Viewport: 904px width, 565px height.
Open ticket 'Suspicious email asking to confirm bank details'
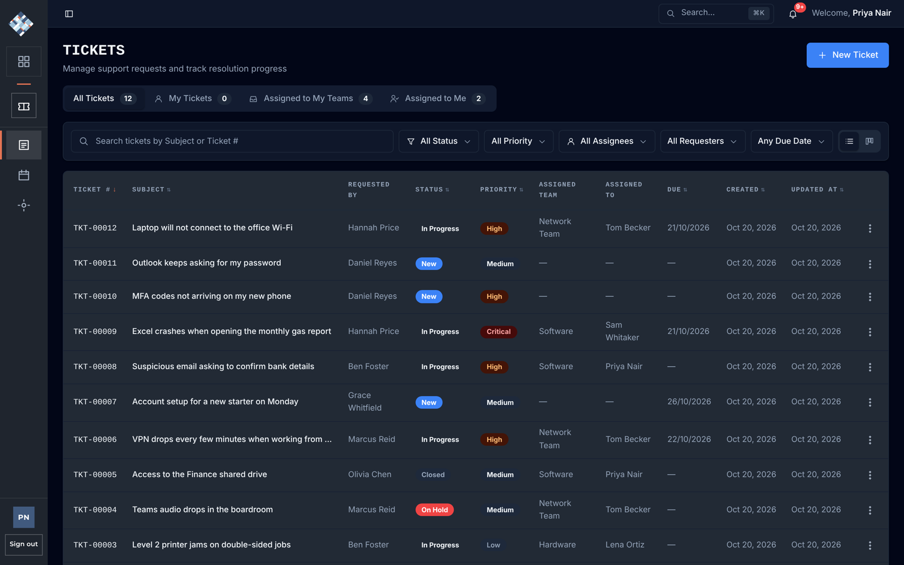click(223, 367)
